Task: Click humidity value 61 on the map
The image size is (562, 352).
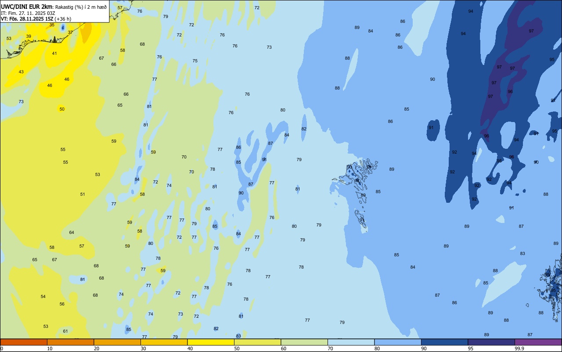Action: click(65, 331)
